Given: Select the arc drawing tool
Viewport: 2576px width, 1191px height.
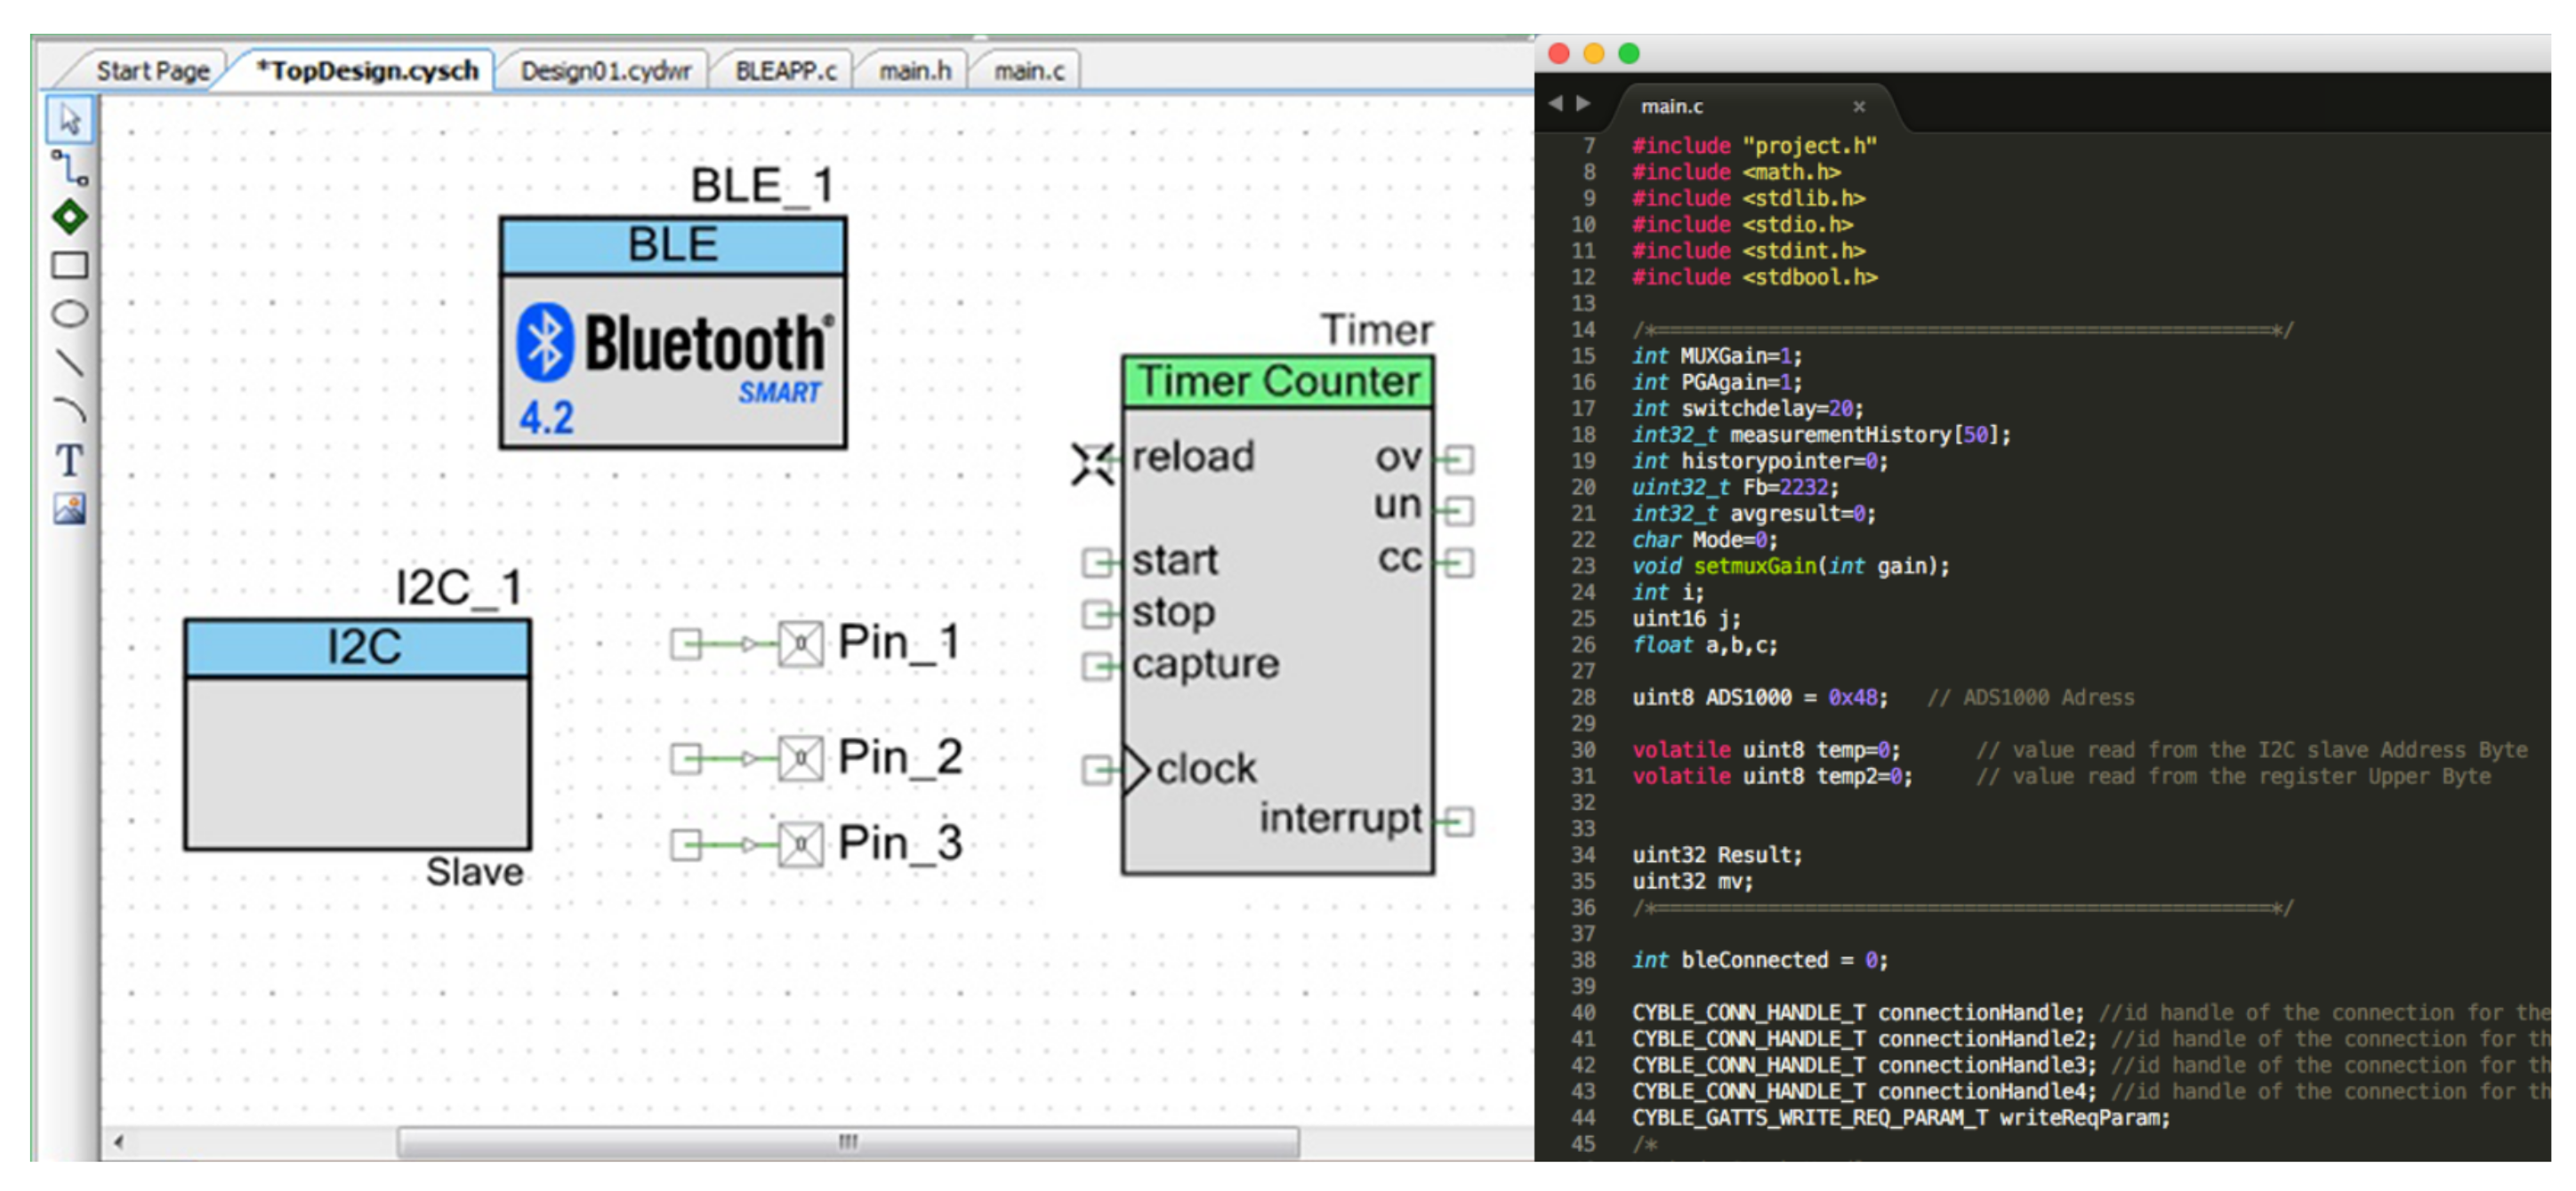Looking at the screenshot, I should 69,410.
